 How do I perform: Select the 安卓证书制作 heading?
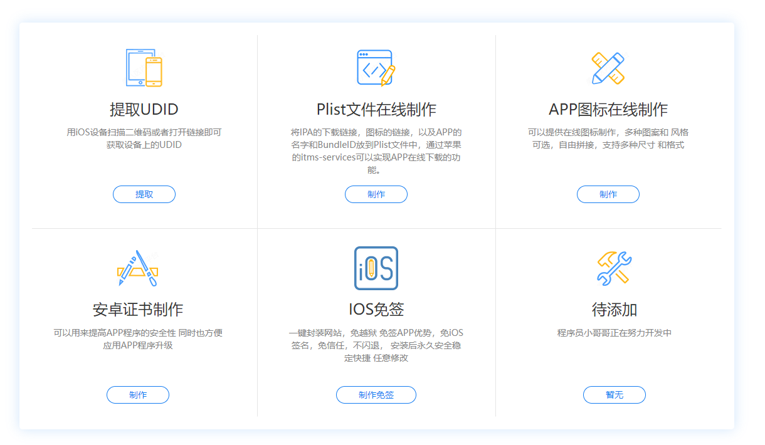pos(138,310)
